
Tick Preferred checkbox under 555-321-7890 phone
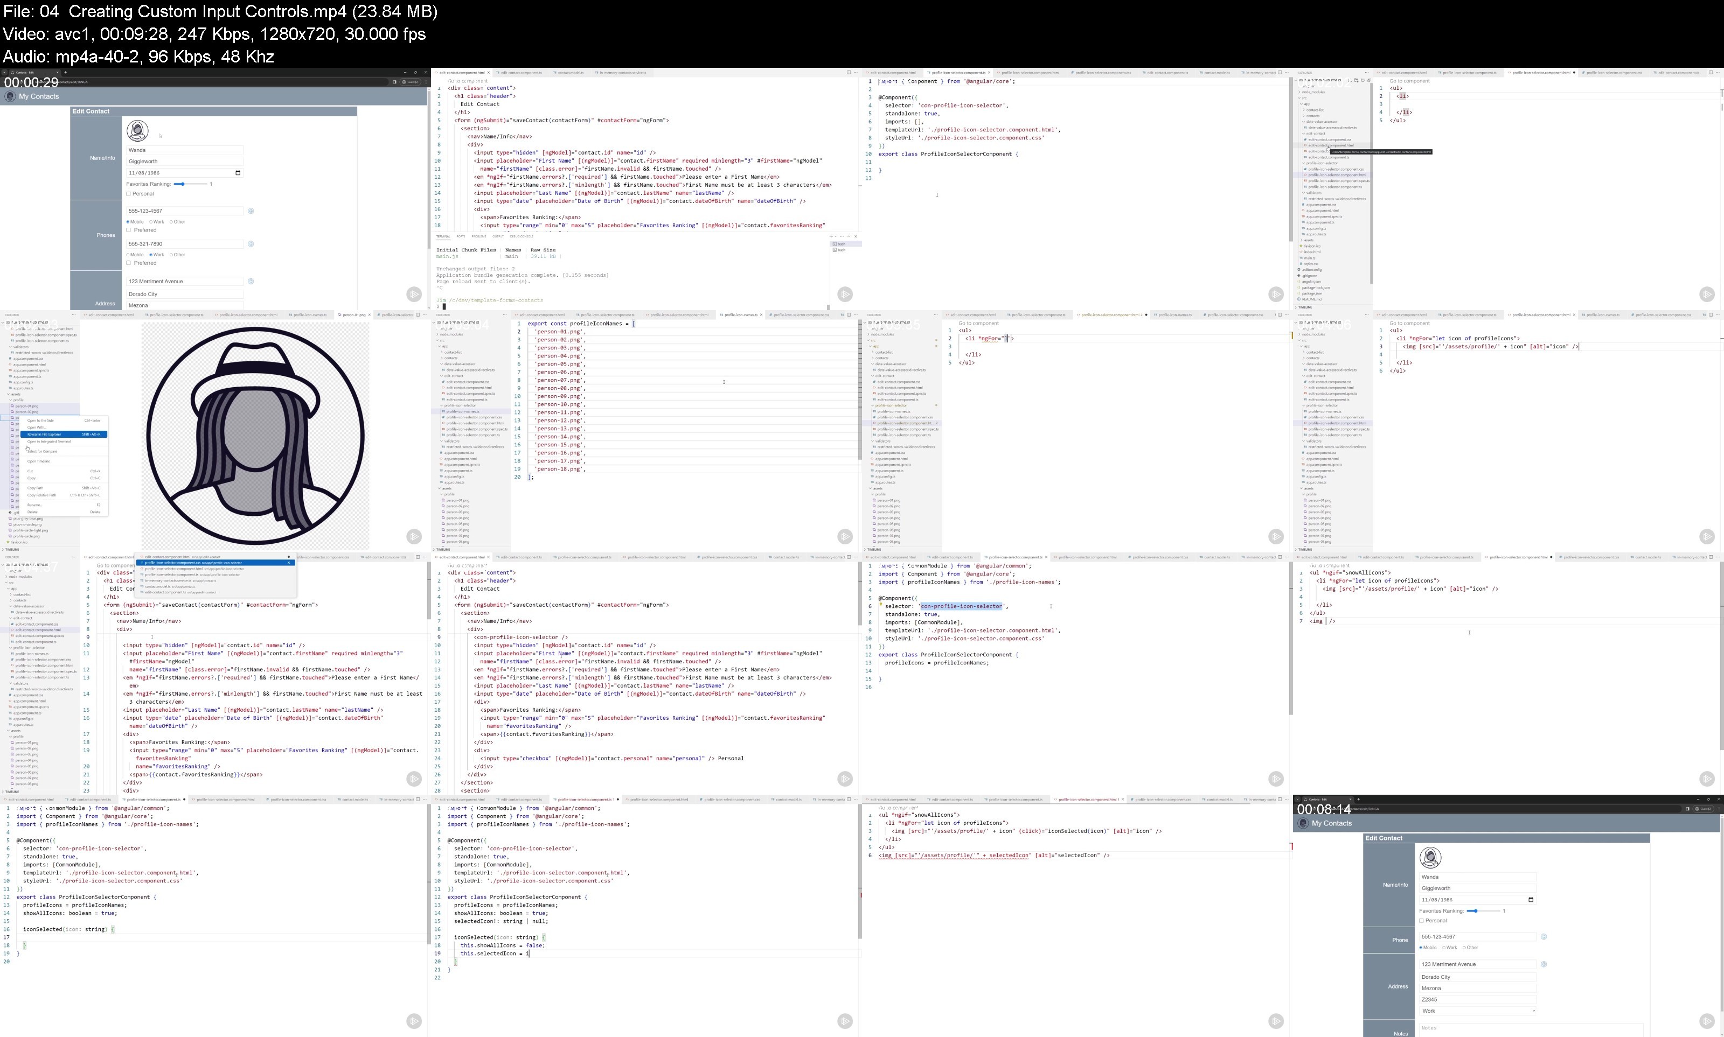(129, 263)
